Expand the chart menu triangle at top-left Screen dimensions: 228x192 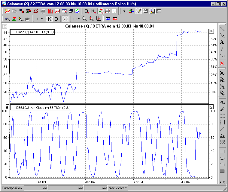(5, 26)
